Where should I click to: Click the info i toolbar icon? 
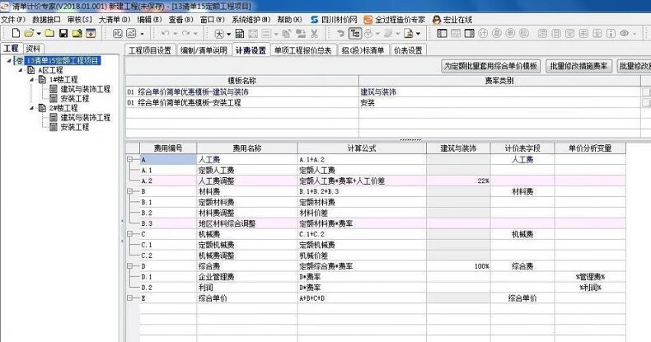[611, 34]
